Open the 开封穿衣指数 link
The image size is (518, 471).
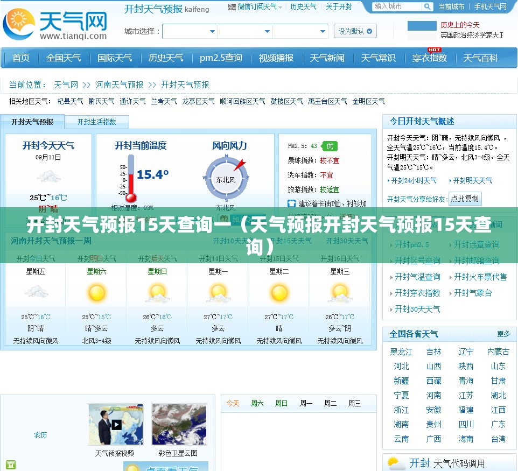click(417, 293)
